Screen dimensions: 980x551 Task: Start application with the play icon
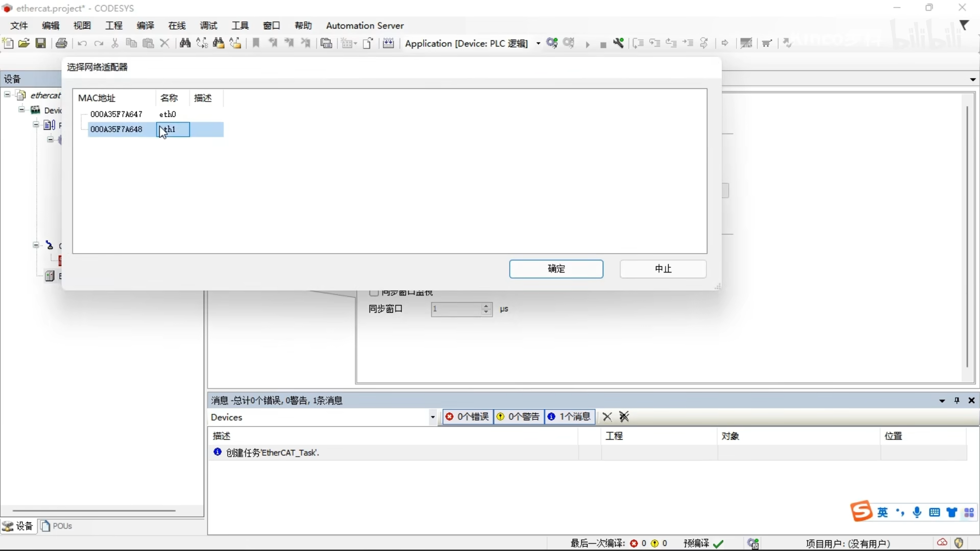pyautogui.click(x=587, y=44)
